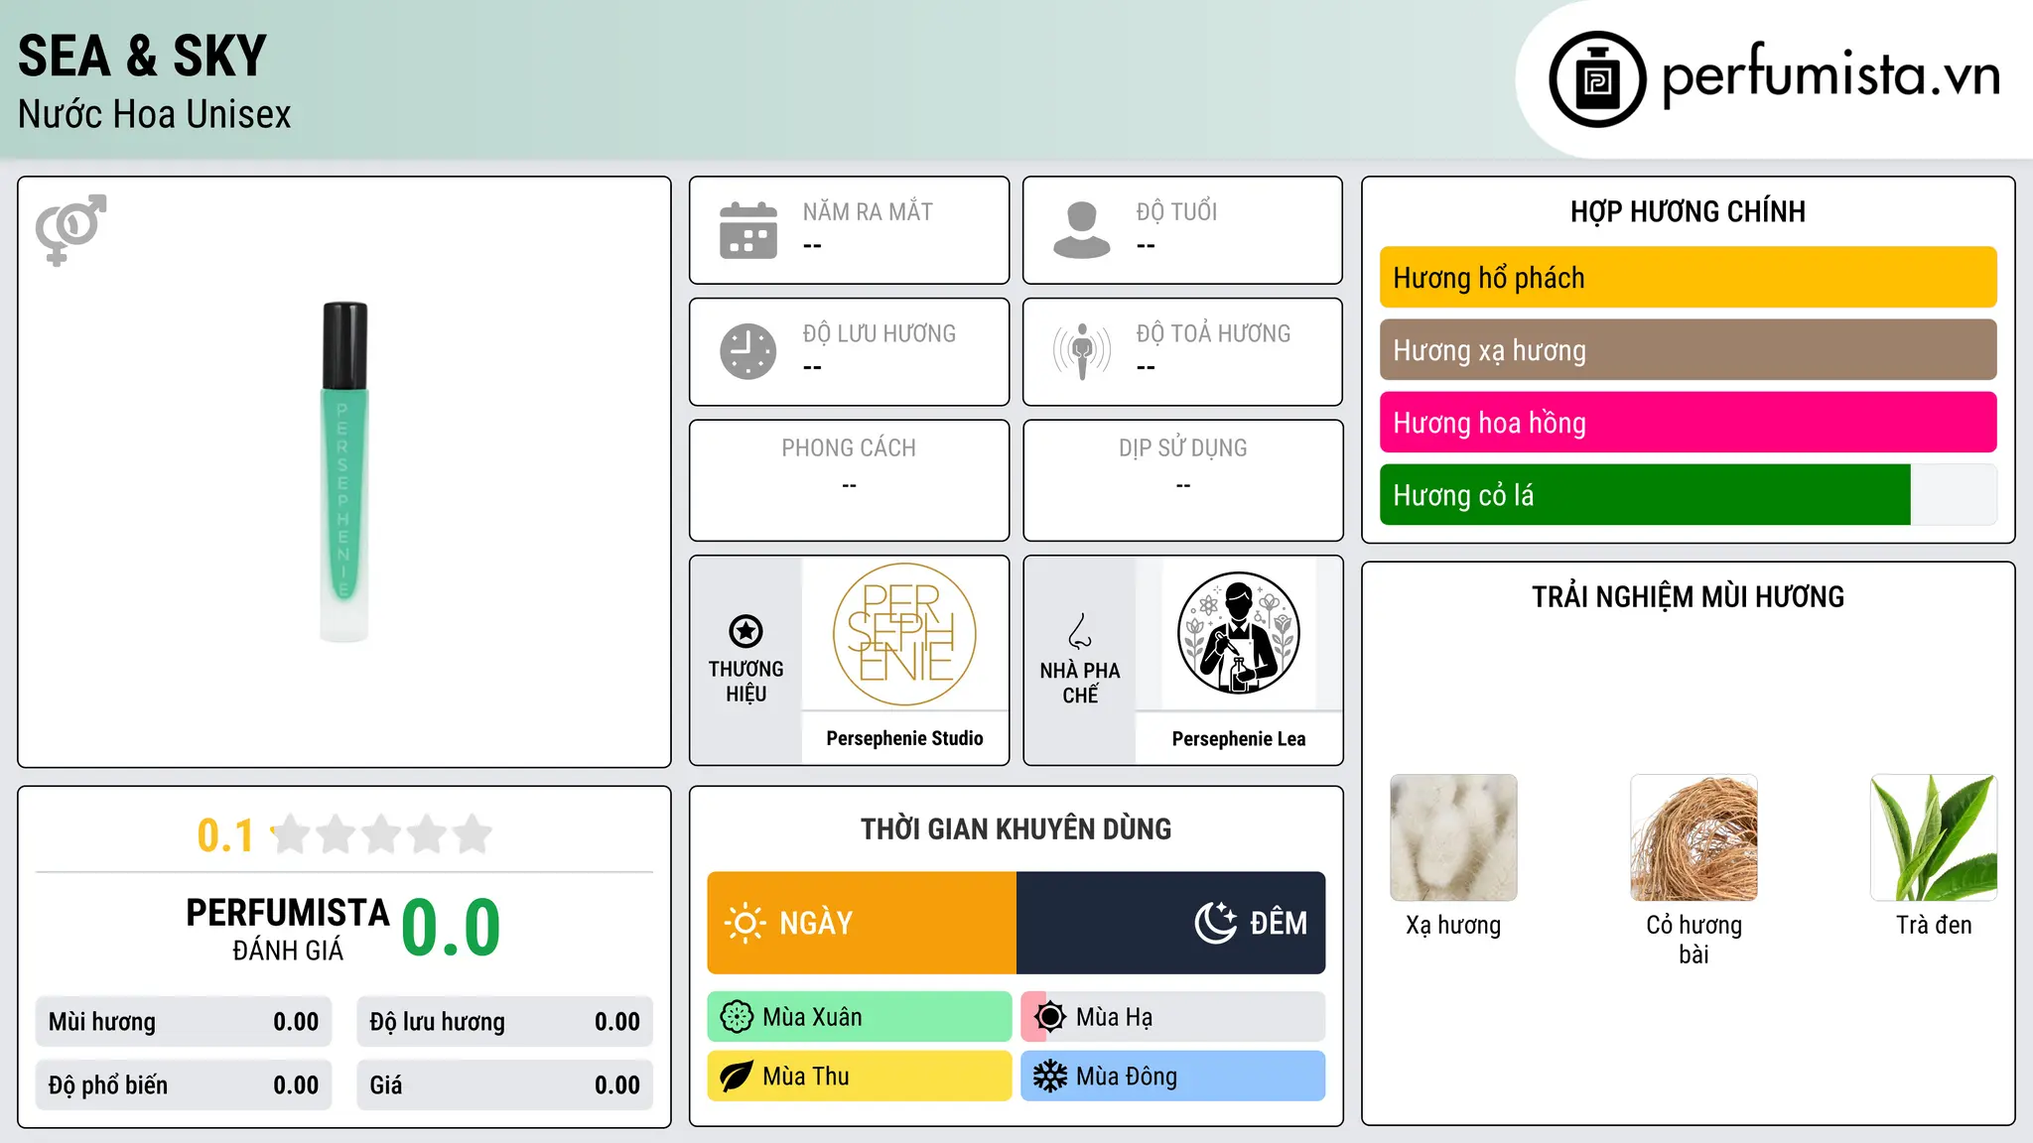Click the perfume bottle logo icon of perfumista.vn
Screen dimensions: 2033x1143
point(1597,79)
